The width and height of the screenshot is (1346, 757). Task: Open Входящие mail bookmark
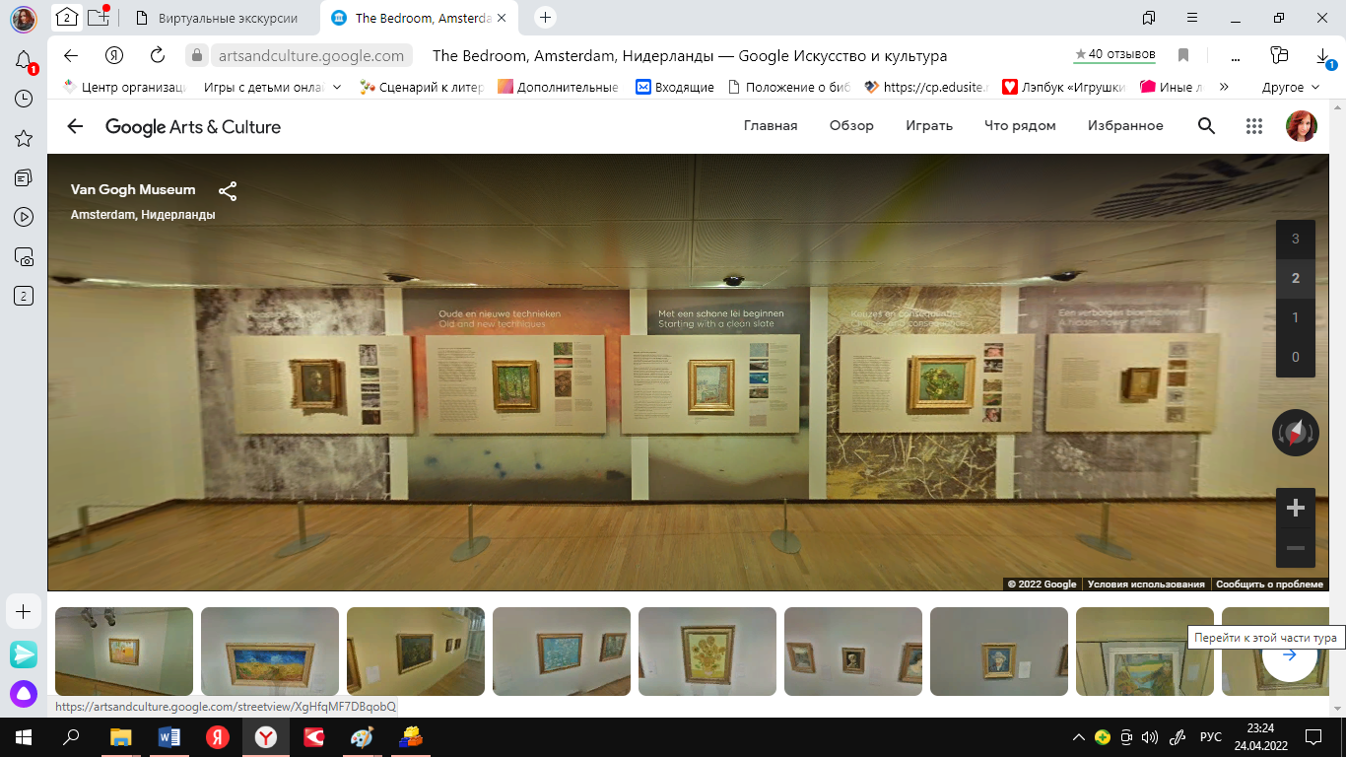(x=675, y=87)
